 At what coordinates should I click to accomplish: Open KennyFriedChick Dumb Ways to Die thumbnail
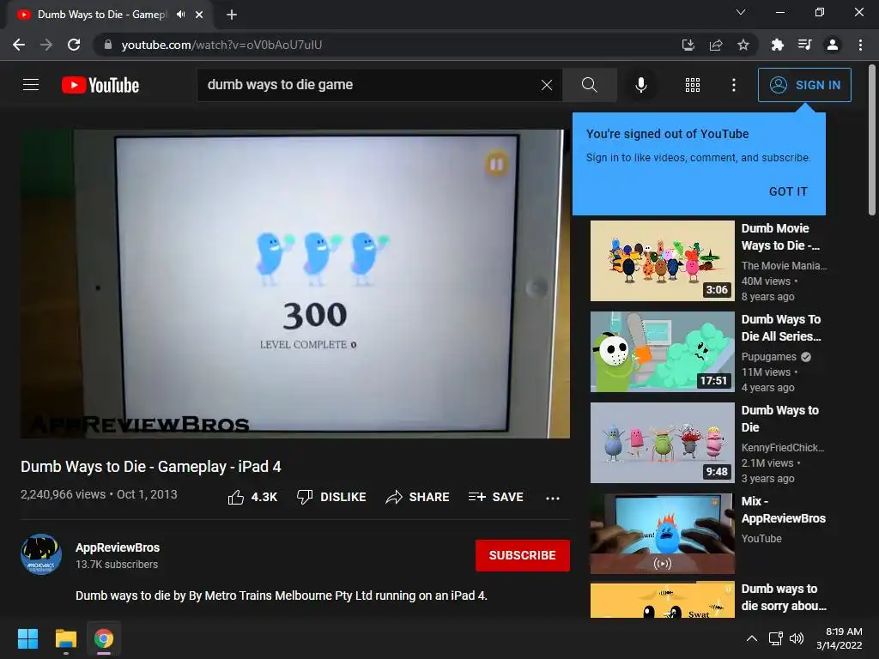(662, 443)
